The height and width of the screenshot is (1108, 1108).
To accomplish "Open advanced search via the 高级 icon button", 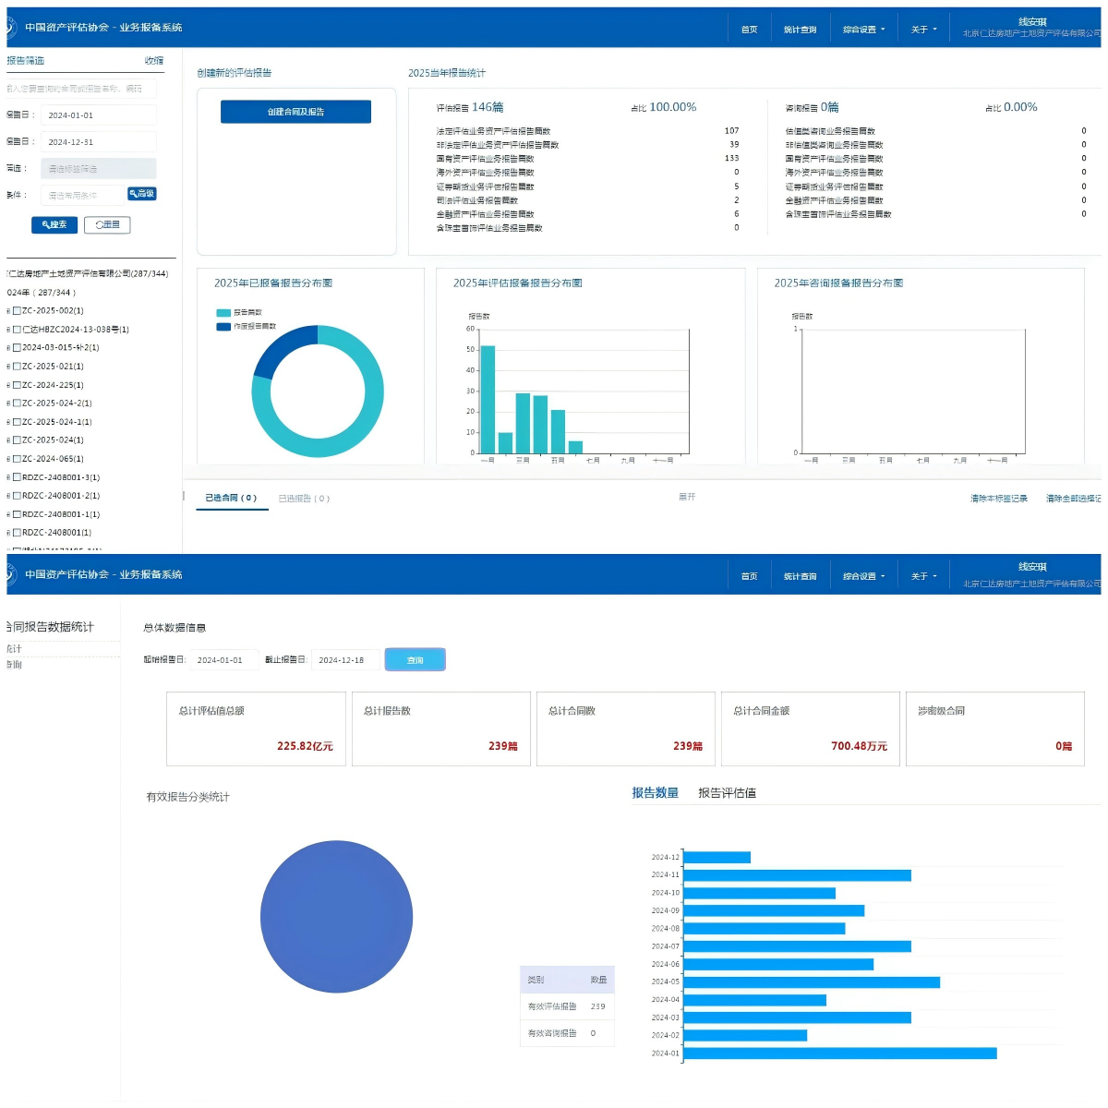I will click(142, 194).
